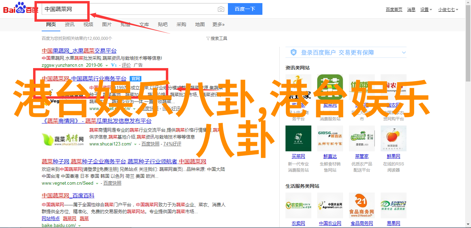
Task: Click the 百度一下 search button
Action: tap(245, 9)
